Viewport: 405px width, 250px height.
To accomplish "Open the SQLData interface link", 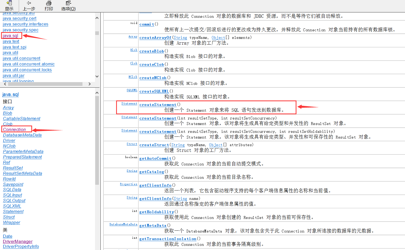I will click(x=12, y=190).
